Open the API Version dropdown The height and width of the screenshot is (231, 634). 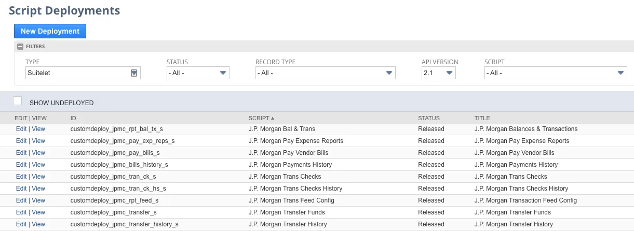click(439, 73)
